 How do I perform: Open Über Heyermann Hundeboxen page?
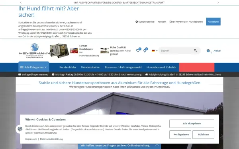click(186, 21)
